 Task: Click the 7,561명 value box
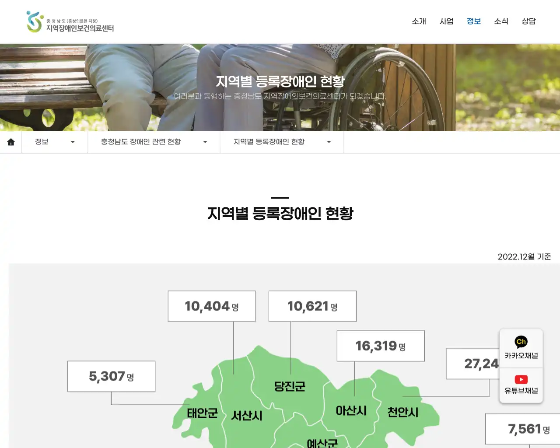point(523,429)
